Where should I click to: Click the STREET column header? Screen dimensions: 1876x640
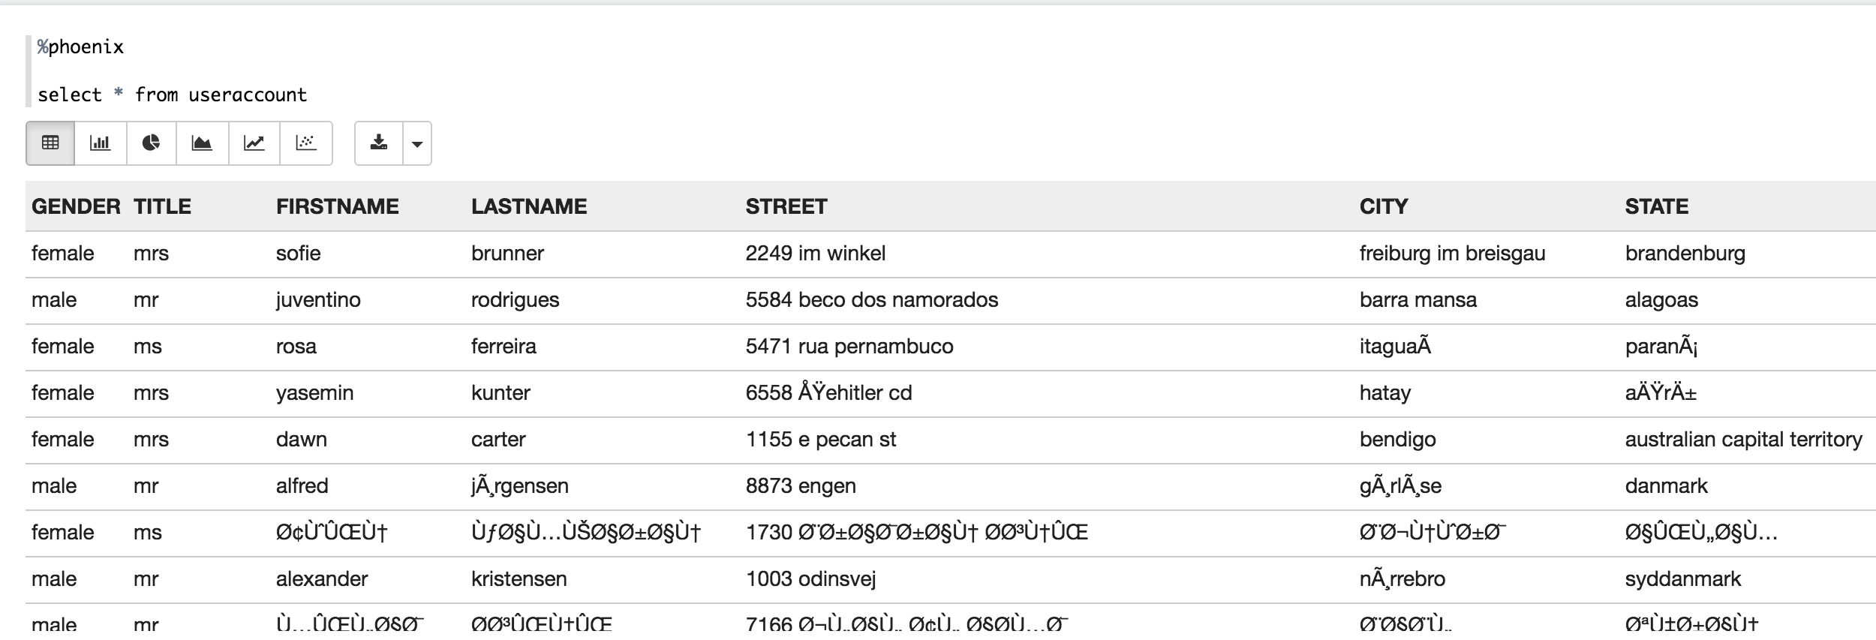click(786, 206)
